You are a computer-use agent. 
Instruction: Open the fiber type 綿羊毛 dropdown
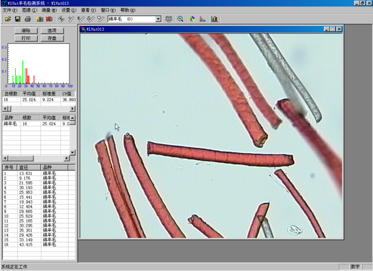tap(158, 19)
